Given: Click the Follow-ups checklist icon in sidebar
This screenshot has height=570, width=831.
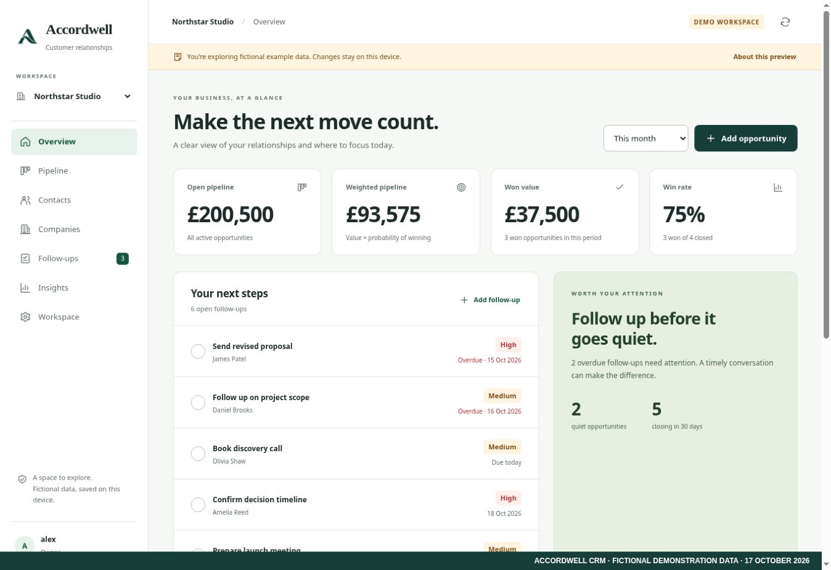Looking at the screenshot, I should (25, 259).
